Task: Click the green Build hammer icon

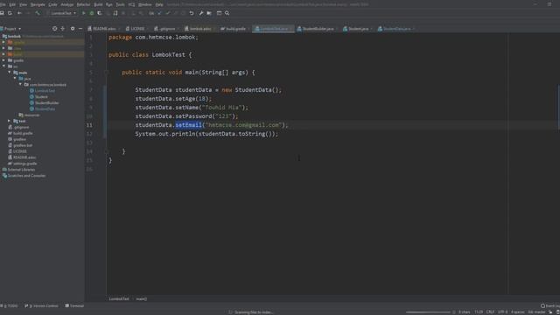Action: pyautogui.click(x=38, y=13)
